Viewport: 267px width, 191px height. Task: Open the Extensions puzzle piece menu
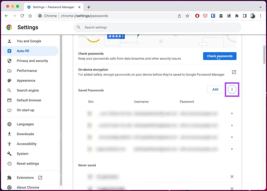click(x=237, y=16)
